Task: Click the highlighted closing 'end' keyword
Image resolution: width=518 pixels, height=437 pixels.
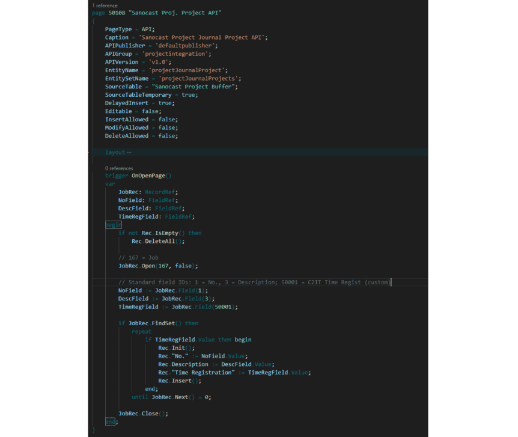Action: click(x=110, y=422)
